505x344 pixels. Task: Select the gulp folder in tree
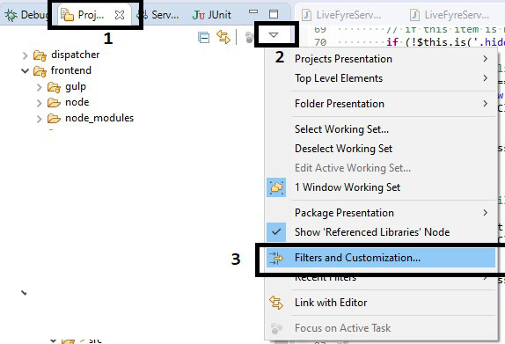tap(76, 86)
